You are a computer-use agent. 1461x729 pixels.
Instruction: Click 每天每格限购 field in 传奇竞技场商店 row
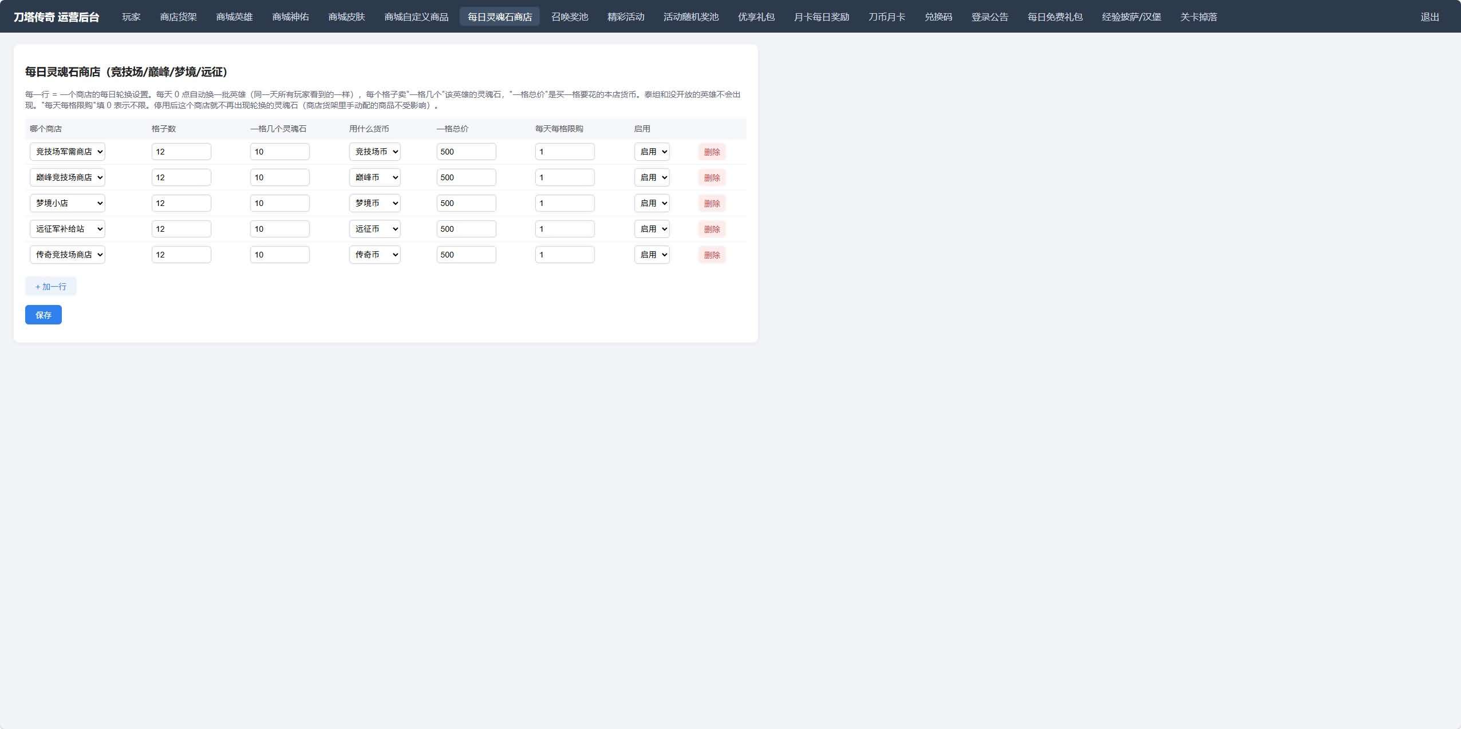coord(565,255)
